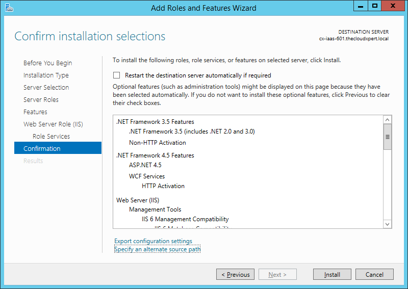Minimize the wizard window
This screenshot has height=289, width=408.
361,6
